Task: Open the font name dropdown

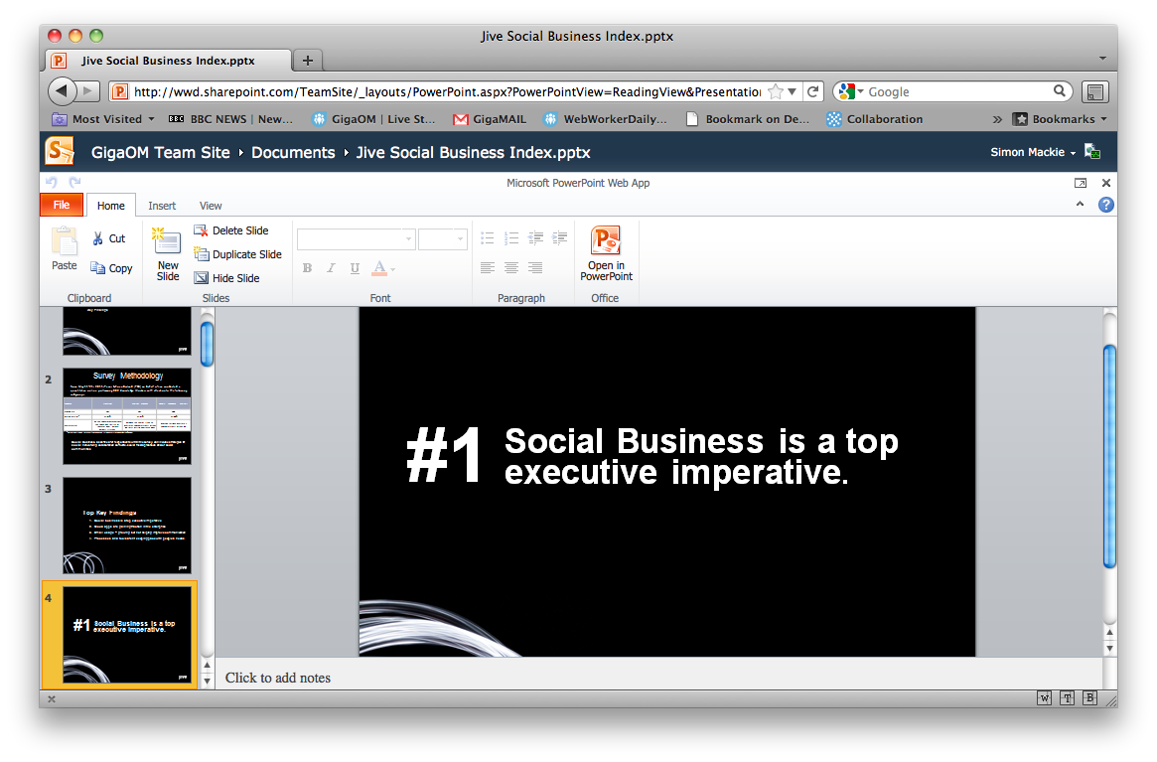Action: tap(409, 239)
